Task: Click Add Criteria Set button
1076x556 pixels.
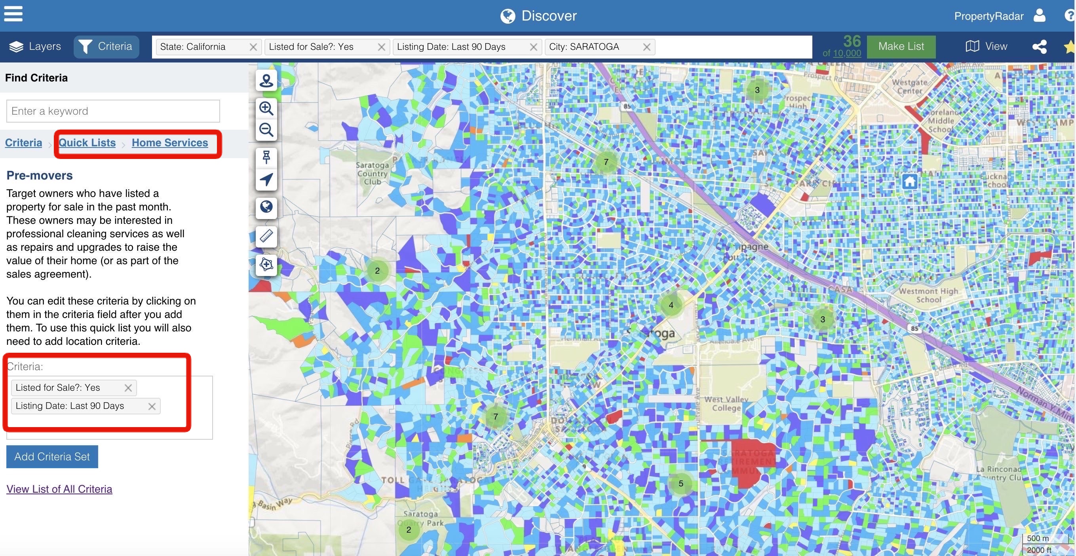Action: pyautogui.click(x=52, y=456)
